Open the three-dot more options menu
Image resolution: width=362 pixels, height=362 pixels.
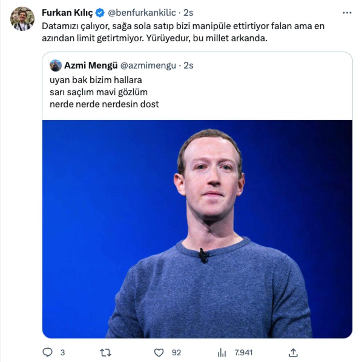[x=348, y=12]
